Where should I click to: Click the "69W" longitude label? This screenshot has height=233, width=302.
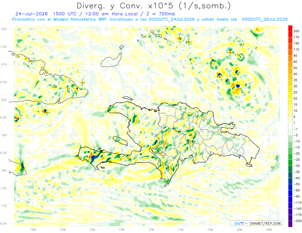point(239,229)
